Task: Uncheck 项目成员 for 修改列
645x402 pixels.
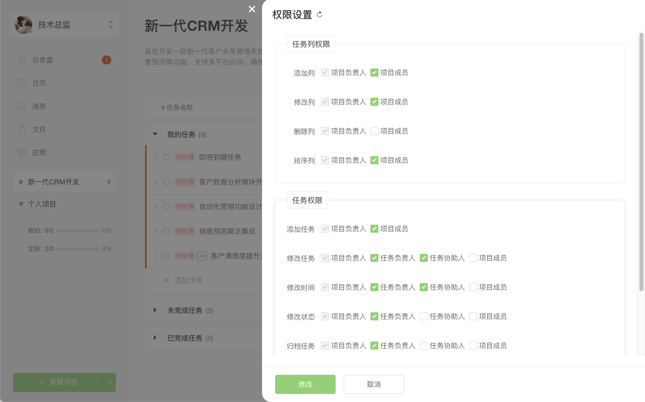Action: tap(374, 102)
